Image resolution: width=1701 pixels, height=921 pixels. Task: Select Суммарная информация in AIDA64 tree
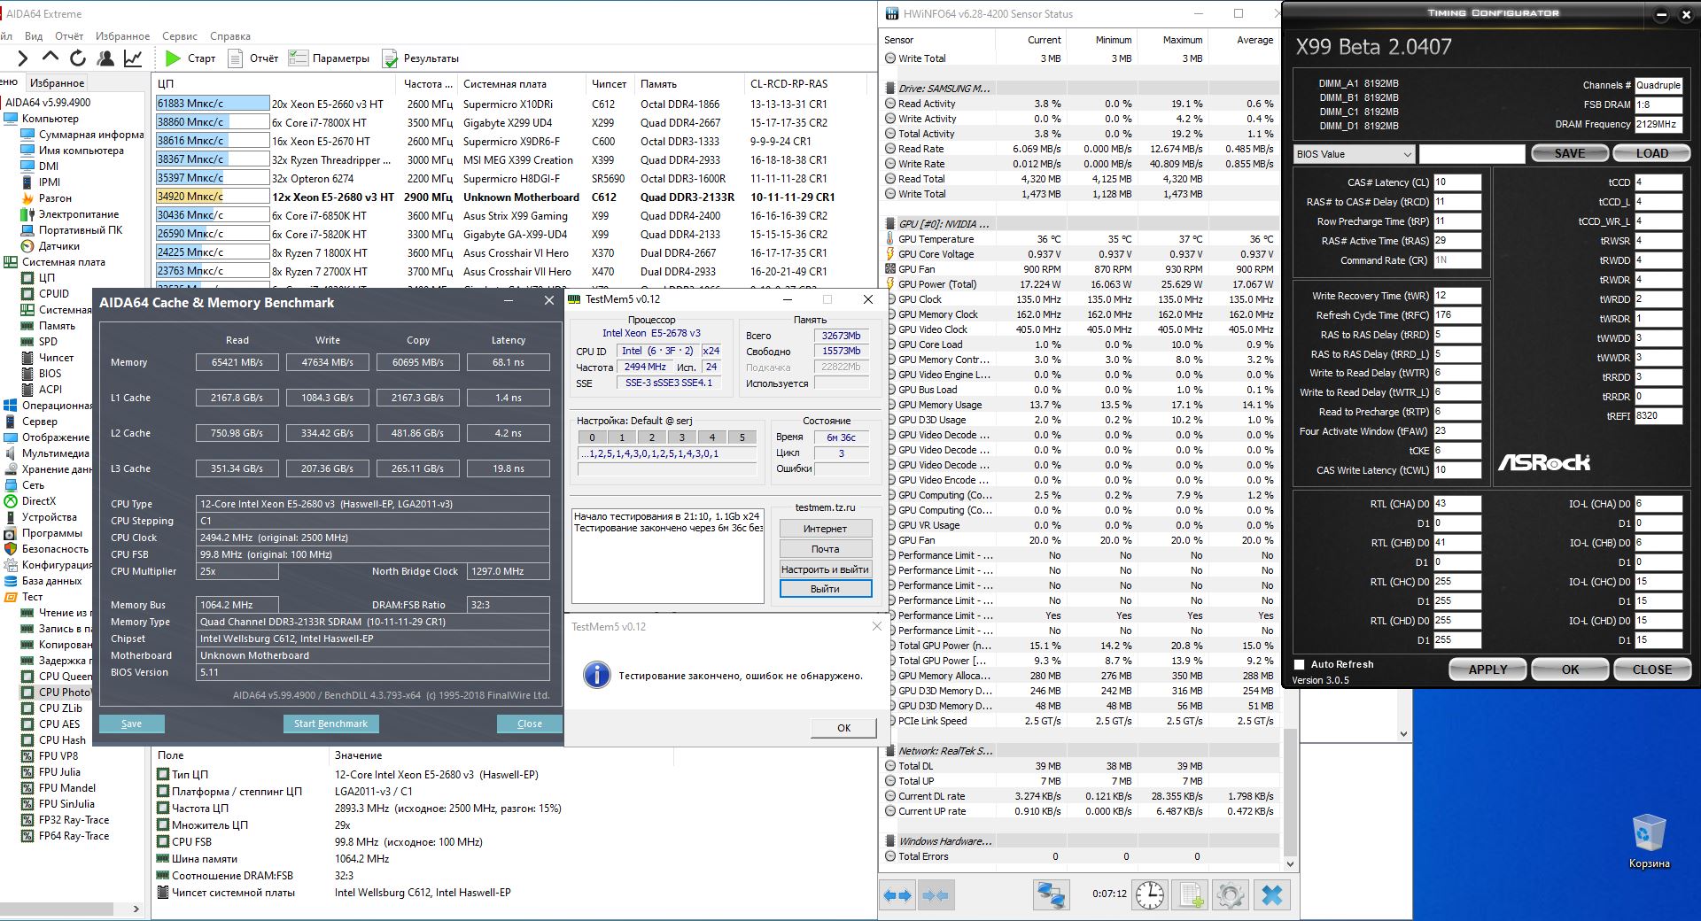pyautogui.click(x=82, y=135)
